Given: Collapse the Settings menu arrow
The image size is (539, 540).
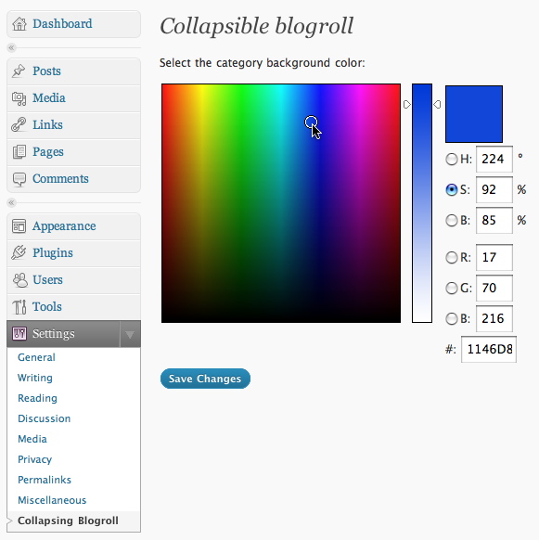Looking at the screenshot, I should 130,334.
